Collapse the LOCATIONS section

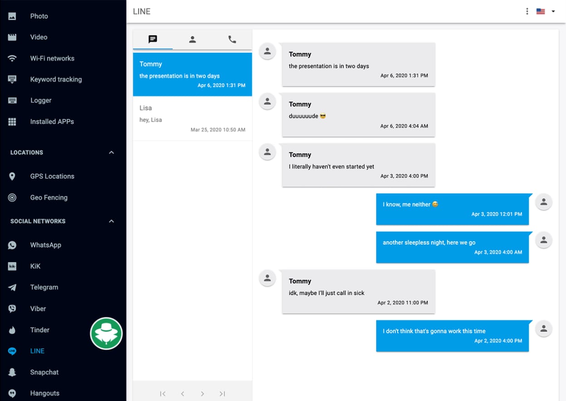(x=111, y=153)
